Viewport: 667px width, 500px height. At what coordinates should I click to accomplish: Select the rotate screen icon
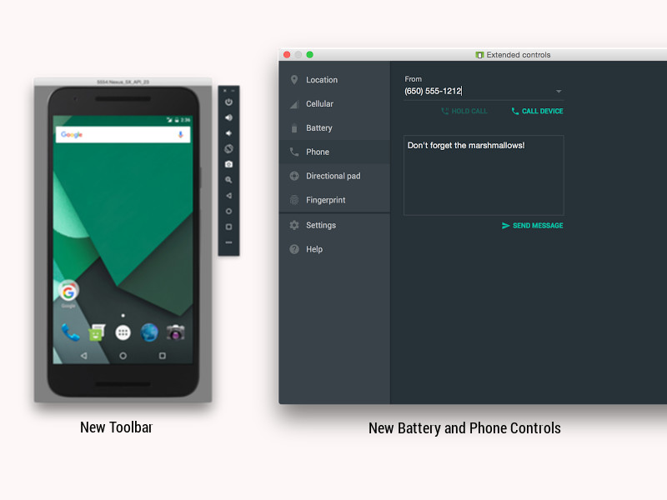(x=228, y=147)
